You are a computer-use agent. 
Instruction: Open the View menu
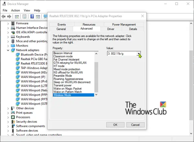click(x=27, y=10)
